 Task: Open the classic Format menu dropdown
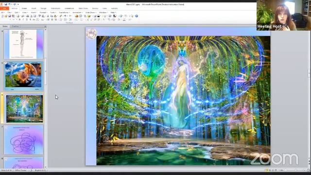pos(43,13)
